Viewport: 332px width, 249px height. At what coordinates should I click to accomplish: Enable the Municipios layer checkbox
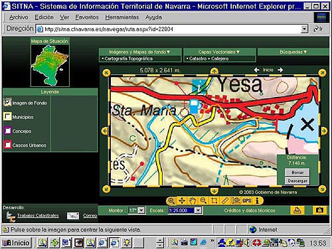tap(8, 116)
